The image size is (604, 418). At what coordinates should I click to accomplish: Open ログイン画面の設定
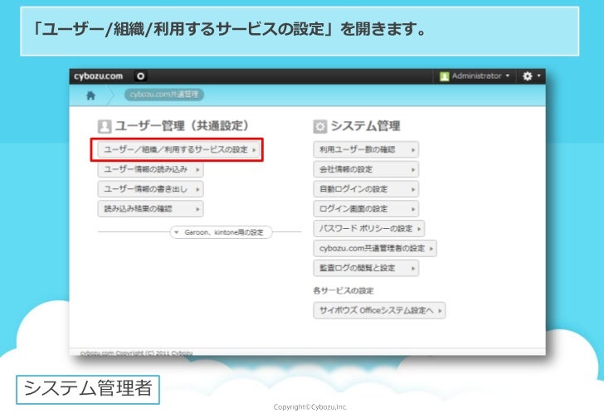tap(366, 209)
